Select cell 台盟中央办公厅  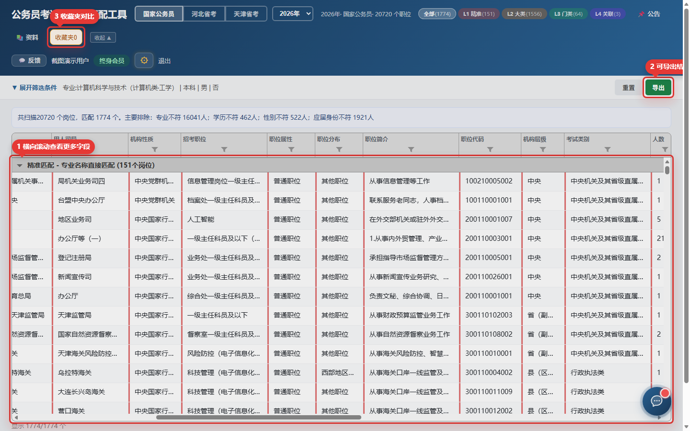point(90,200)
